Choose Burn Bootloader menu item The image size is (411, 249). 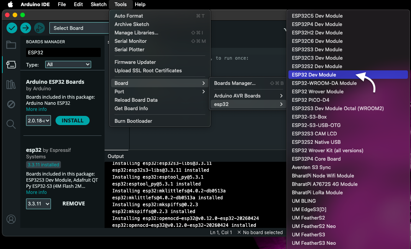pyautogui.click(x=160, y=121)
